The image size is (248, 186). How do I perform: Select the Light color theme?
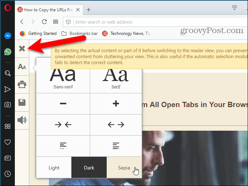pos(54,168)
